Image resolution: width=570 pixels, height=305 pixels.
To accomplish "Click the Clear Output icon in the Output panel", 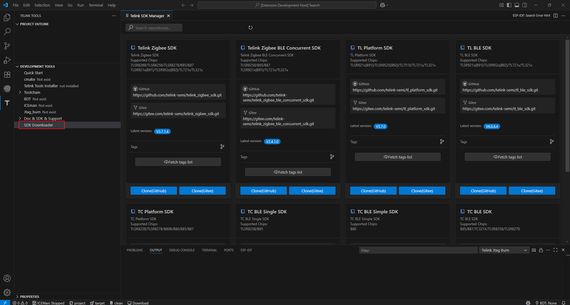I will point(533,250).
